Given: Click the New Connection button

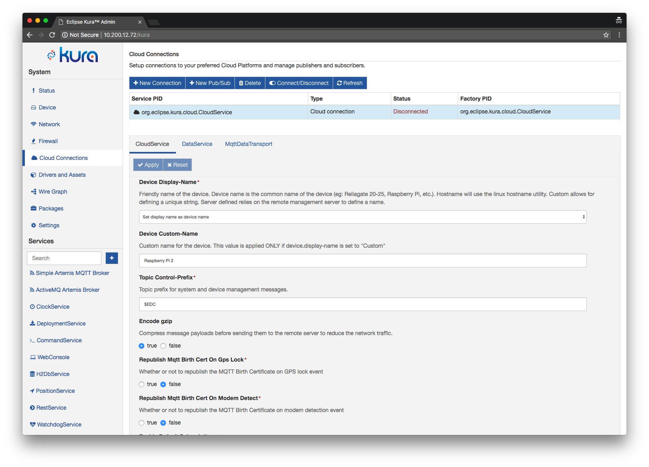Looking at the screenshot, I should 157,83.
